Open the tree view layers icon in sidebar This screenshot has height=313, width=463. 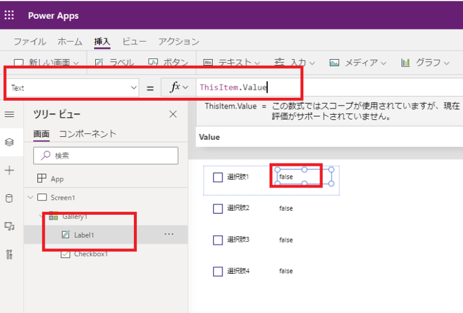pos(10,142)
